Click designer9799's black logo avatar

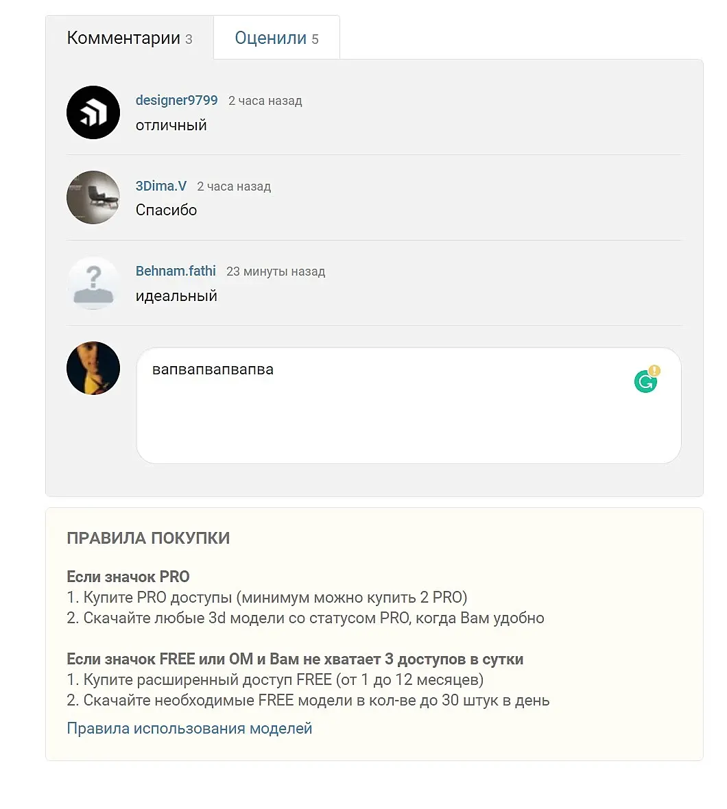tap(93, 112)
